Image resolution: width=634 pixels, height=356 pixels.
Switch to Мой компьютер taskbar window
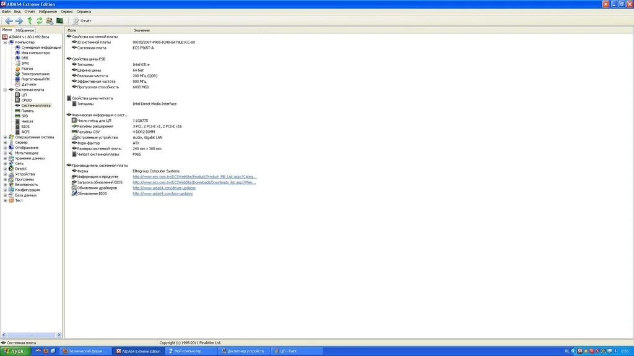coord(191,351)
